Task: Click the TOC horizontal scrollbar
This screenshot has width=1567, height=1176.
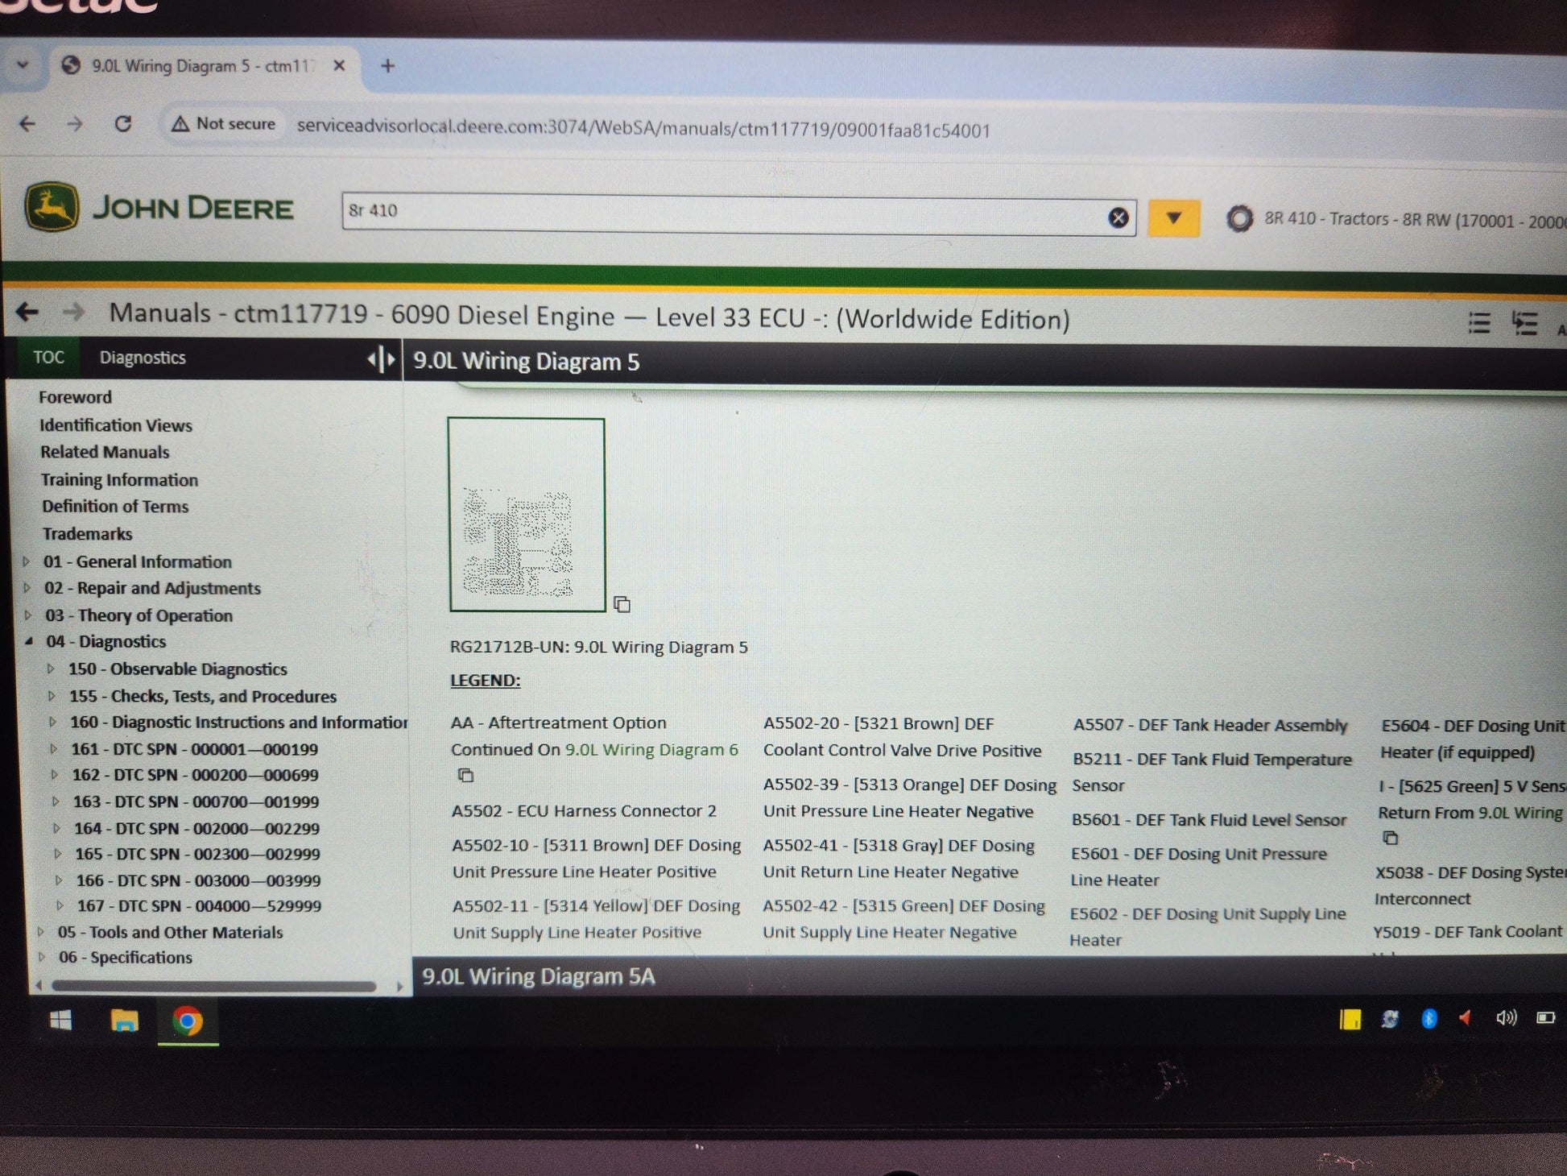Action: point(214,986)
